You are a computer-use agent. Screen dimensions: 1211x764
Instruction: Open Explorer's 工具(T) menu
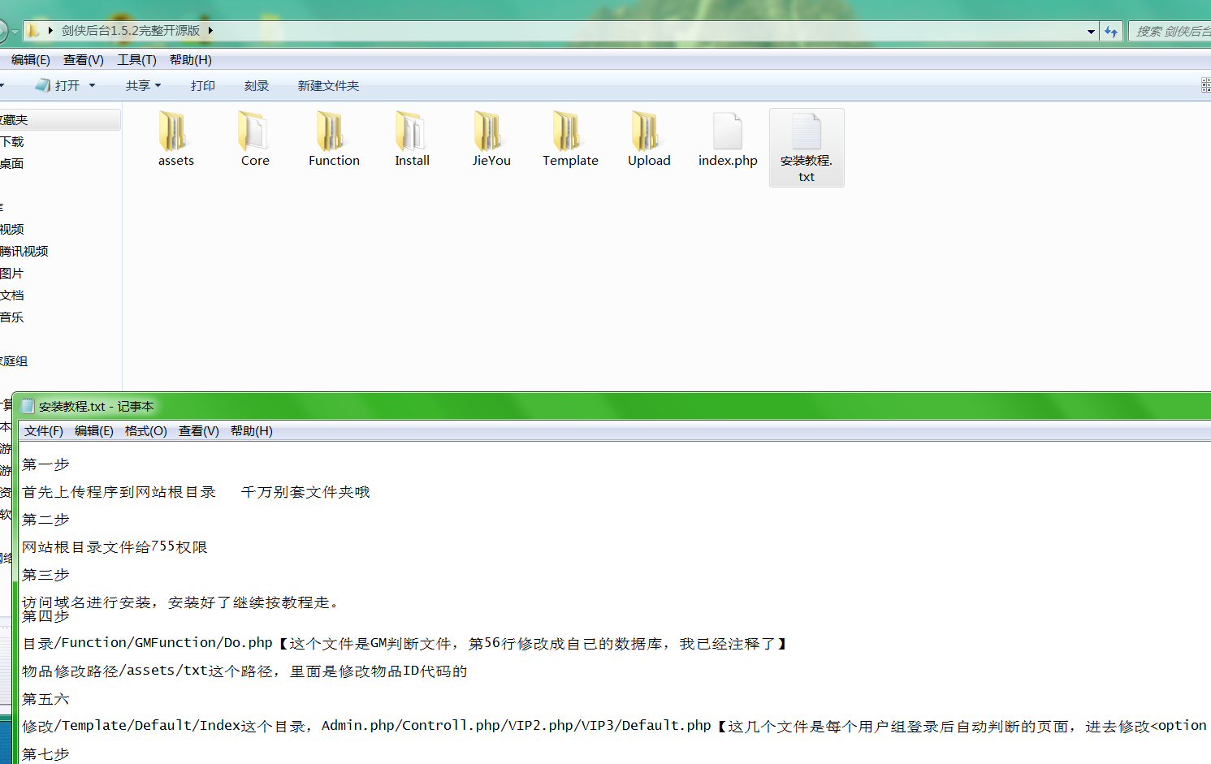[136, 60]
